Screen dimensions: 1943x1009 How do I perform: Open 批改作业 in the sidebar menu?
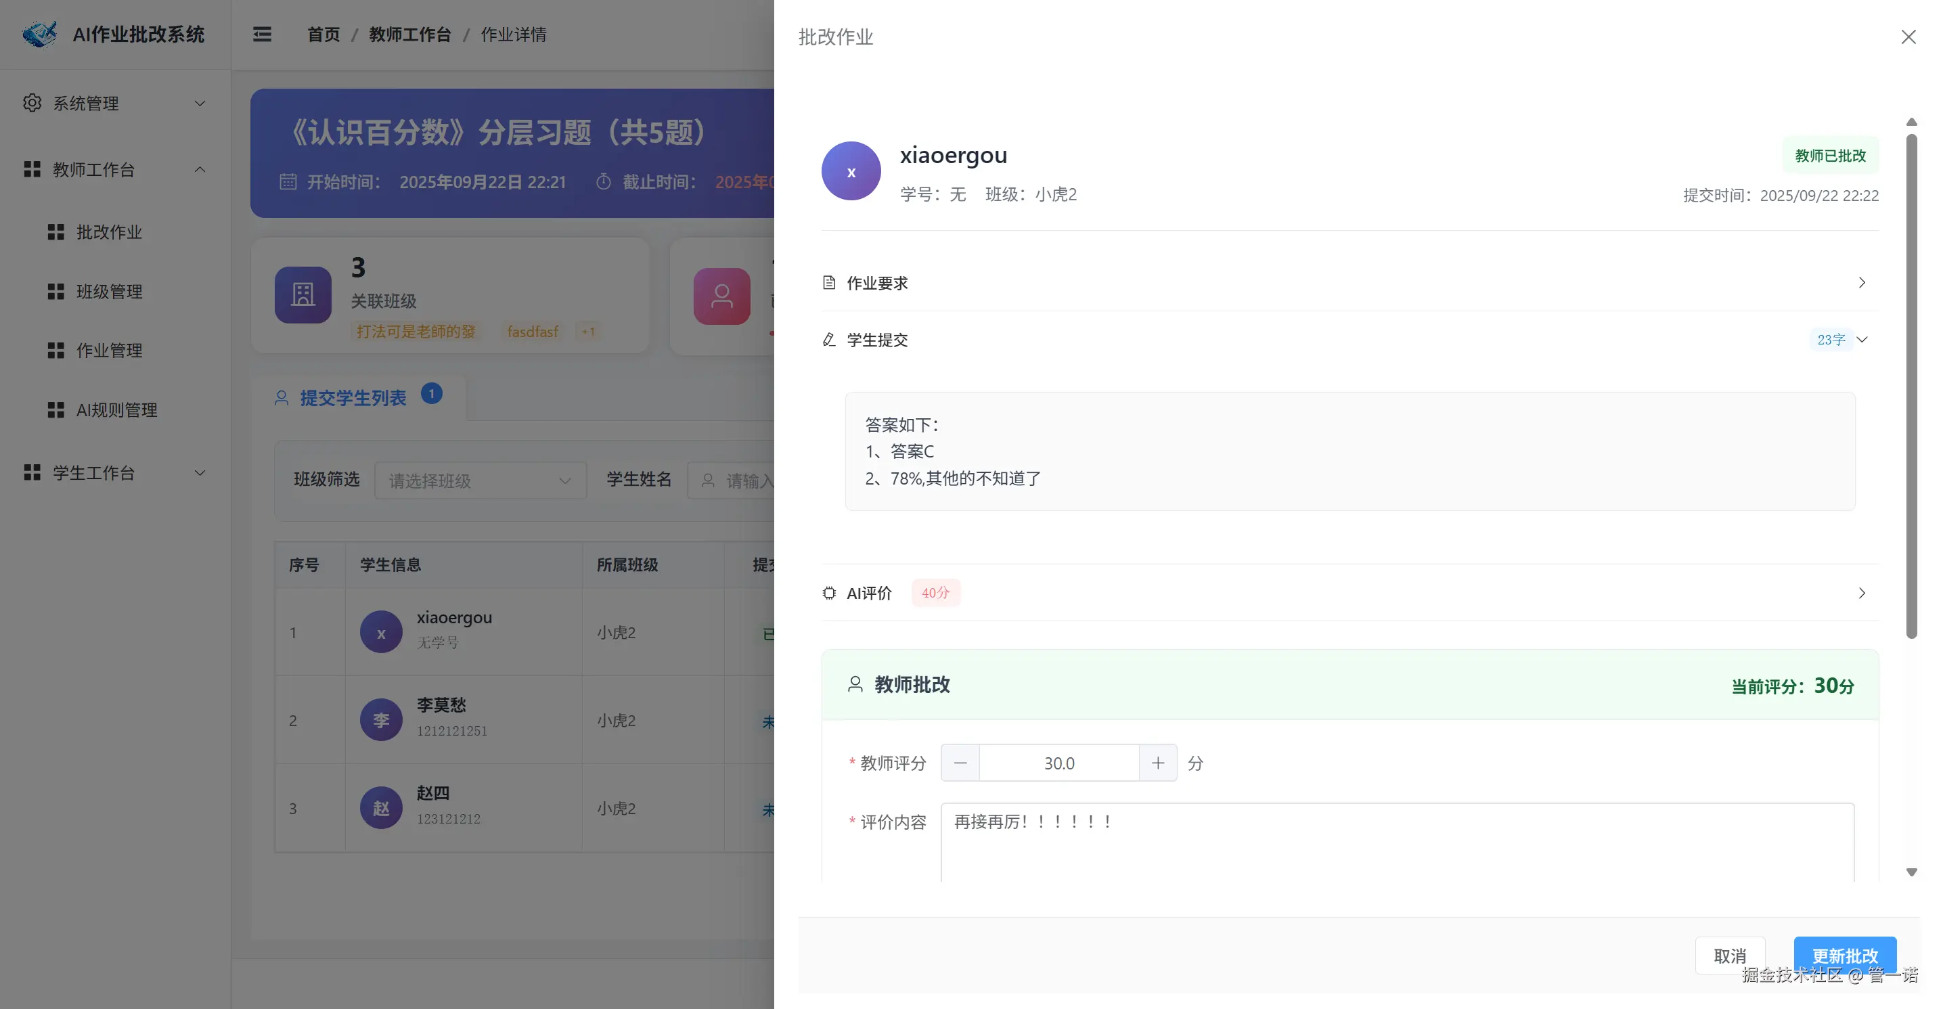[x=110, y=232]
